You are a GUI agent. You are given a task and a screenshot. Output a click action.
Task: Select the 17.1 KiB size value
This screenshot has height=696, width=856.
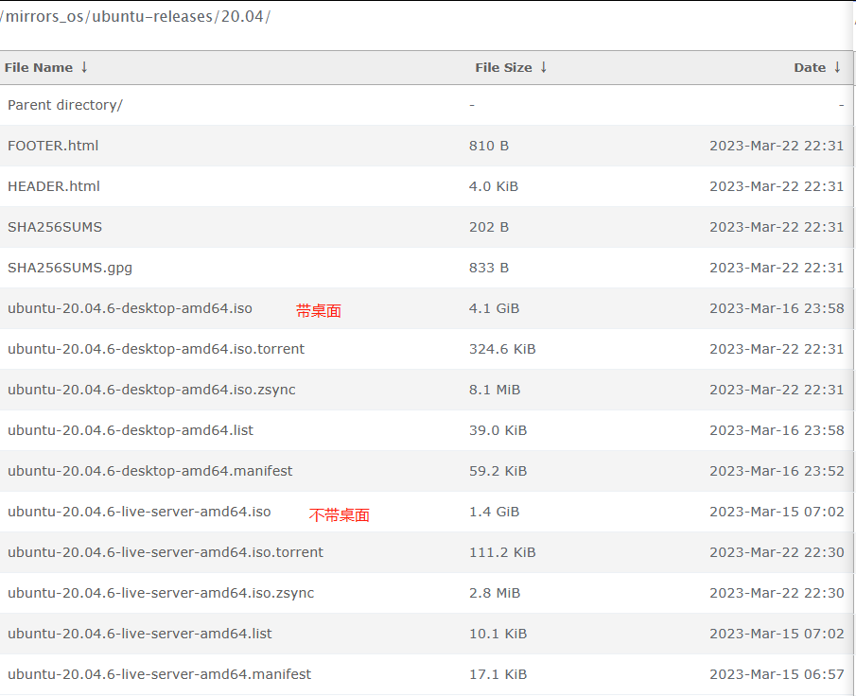tap(498, 674)
